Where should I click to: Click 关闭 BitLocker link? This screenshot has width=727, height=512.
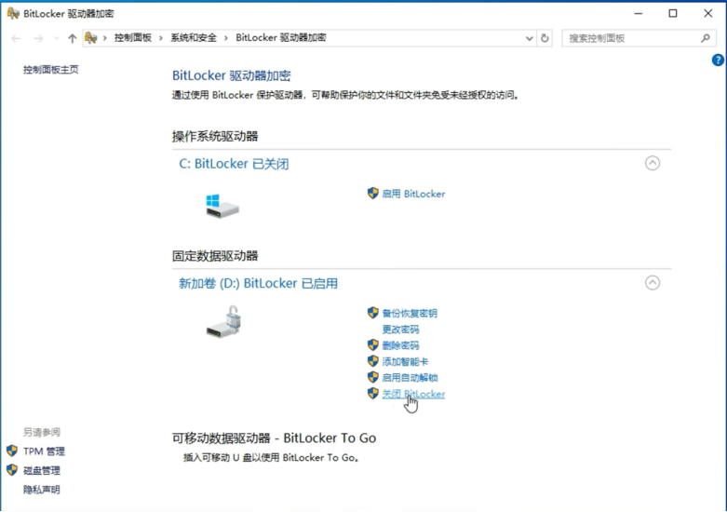(x=413, y=394)
